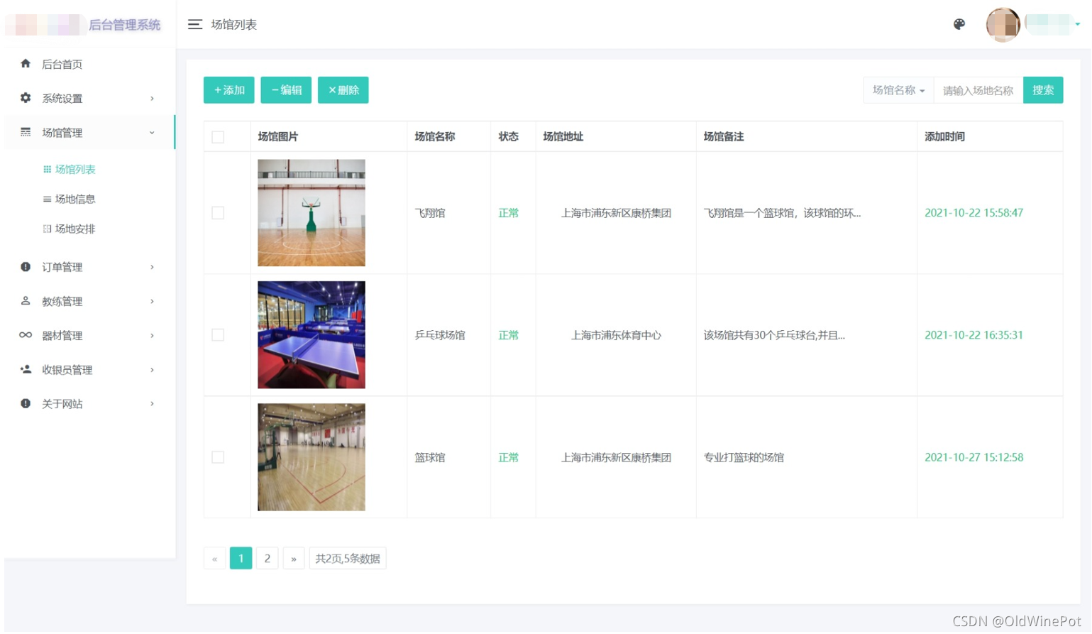Open the 飞翔馆 basketball court thumbnail
1092x634 pixels.
point(311,213)
